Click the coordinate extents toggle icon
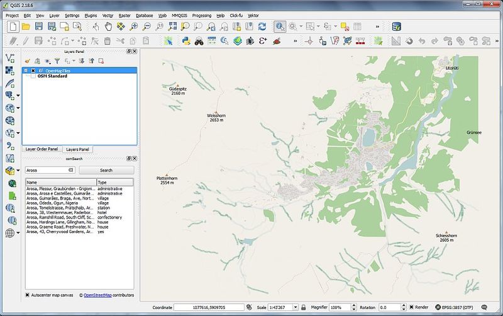The width and height of the screenshot is (503, 316). click(x=249, y=307)
